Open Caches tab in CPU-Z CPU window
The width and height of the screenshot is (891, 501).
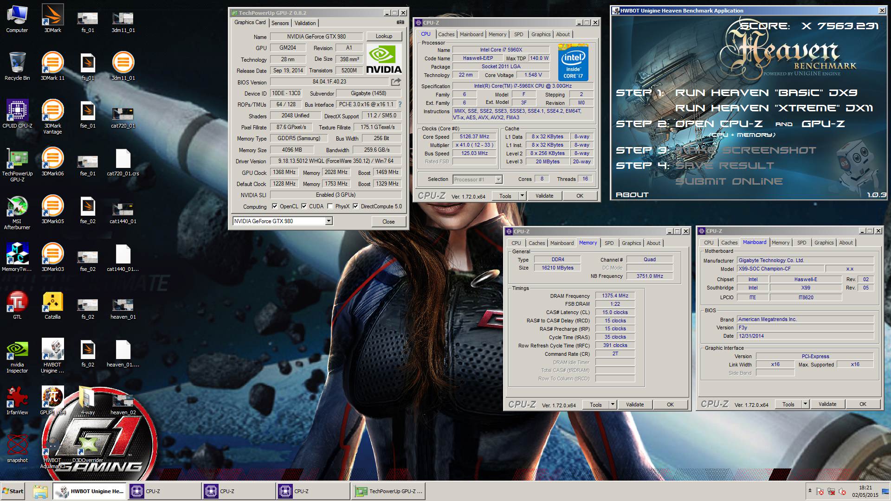tap(446, 34)
